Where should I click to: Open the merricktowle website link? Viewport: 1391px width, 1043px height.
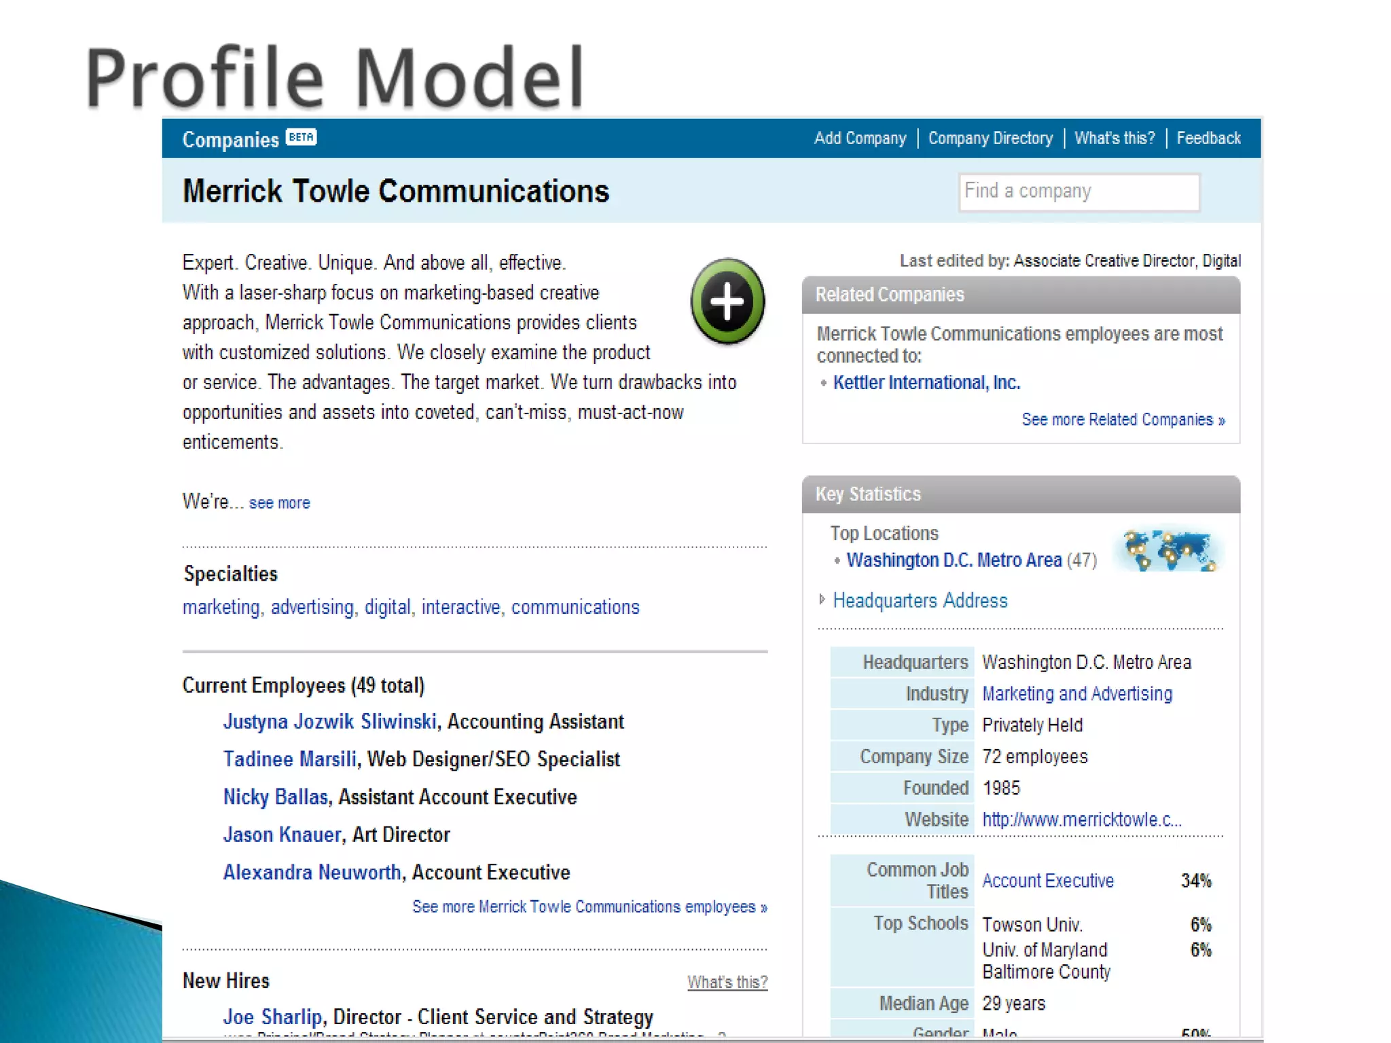pyautogui.click(x=1081, y=820)
